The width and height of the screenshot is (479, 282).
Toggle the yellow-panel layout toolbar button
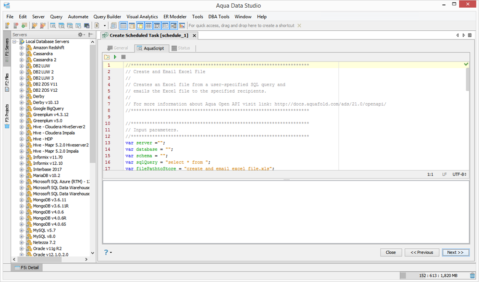click(x=140, y=25)
